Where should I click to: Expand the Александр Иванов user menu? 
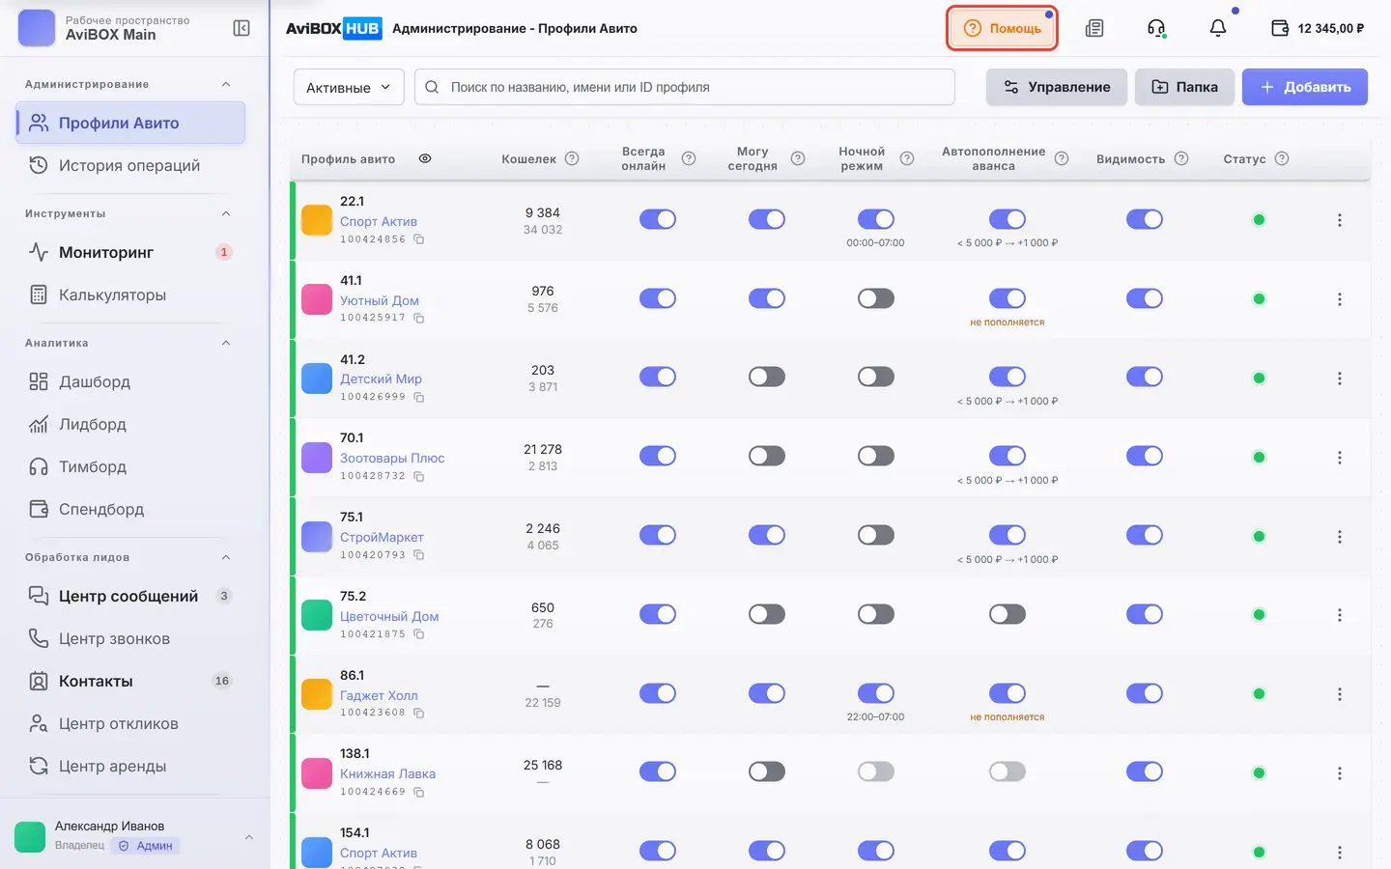coord(249,837)
